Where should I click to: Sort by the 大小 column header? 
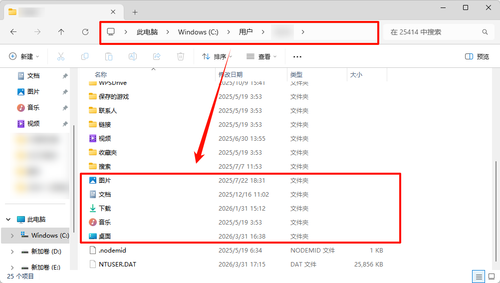356,75
